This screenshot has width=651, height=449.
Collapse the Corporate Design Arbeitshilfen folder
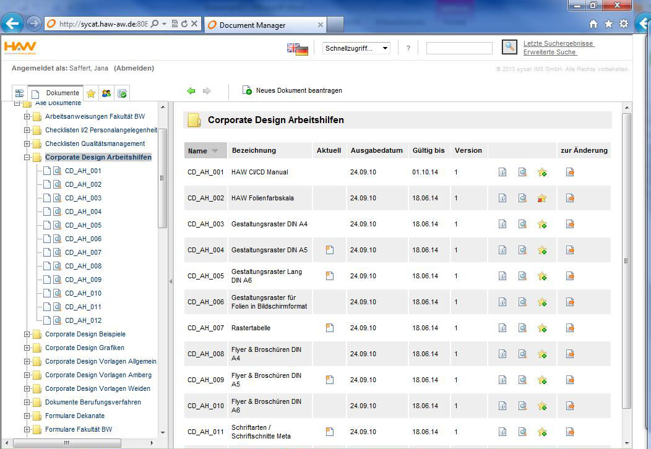coord(27,157)
